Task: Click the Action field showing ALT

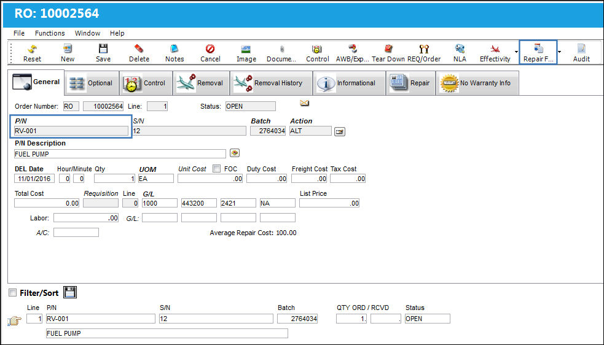Action: coord(310,131)
